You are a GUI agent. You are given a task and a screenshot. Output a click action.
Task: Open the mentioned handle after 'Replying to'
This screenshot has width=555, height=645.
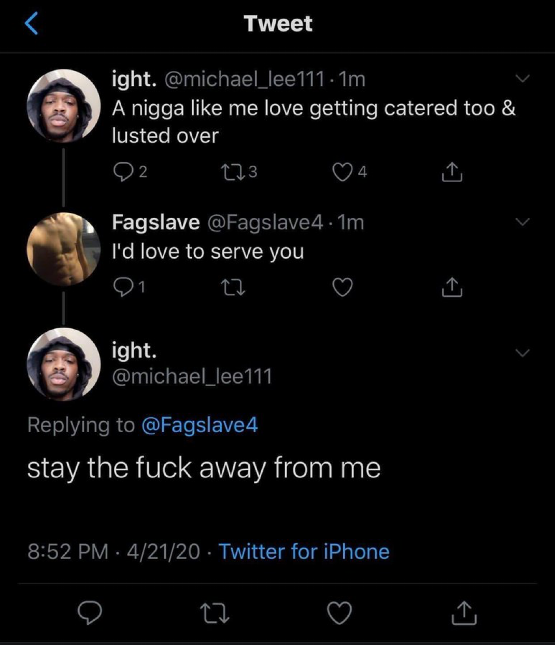point(199,425)
